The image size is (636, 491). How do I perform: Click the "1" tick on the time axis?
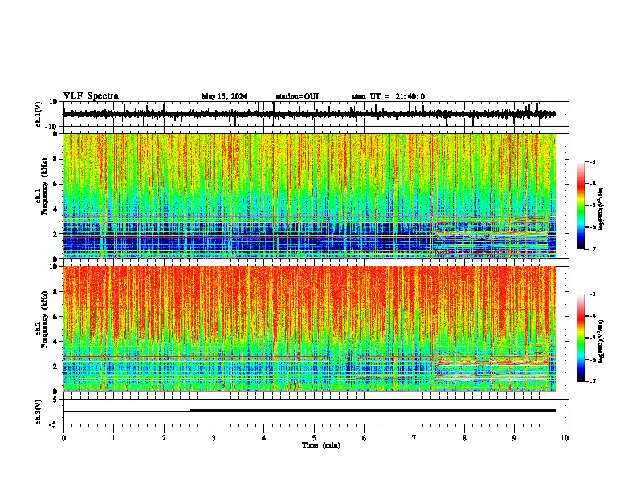pos(113,438)
